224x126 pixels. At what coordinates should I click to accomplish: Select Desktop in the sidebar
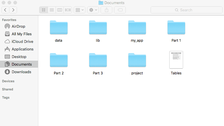click(19, 57)
